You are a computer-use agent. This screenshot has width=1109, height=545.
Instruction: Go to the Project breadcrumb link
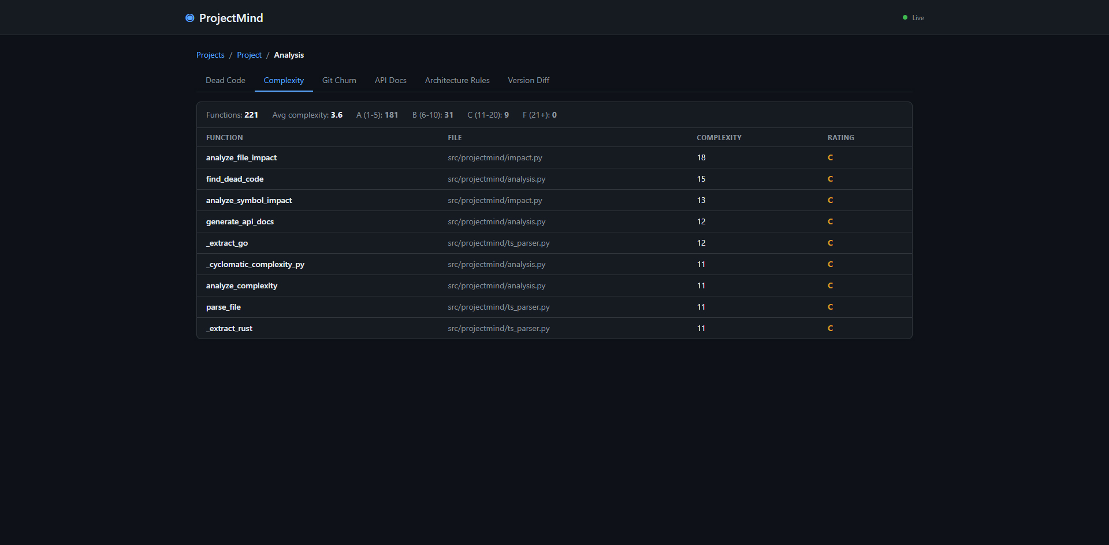(249, 55)
